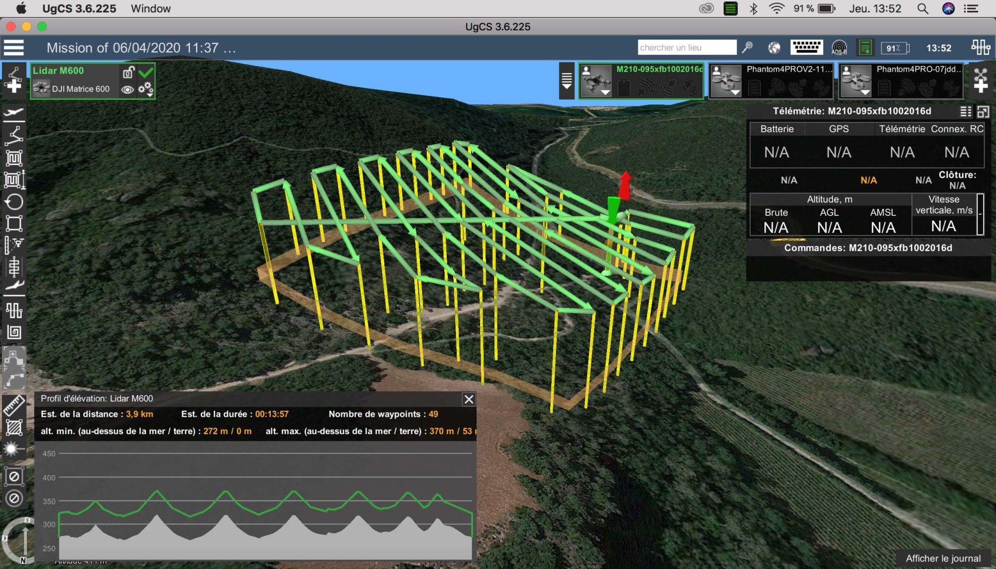Click the GPS telemetry column header
996x569 pixels.
(x=839, y=129)
